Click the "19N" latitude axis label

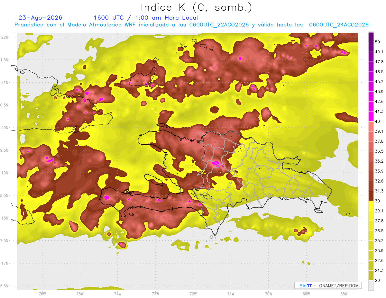pos(5,173)
